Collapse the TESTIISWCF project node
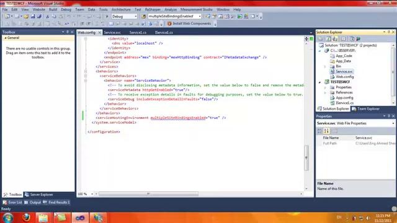This screenshot has height=223, width=397. (320, 82)
